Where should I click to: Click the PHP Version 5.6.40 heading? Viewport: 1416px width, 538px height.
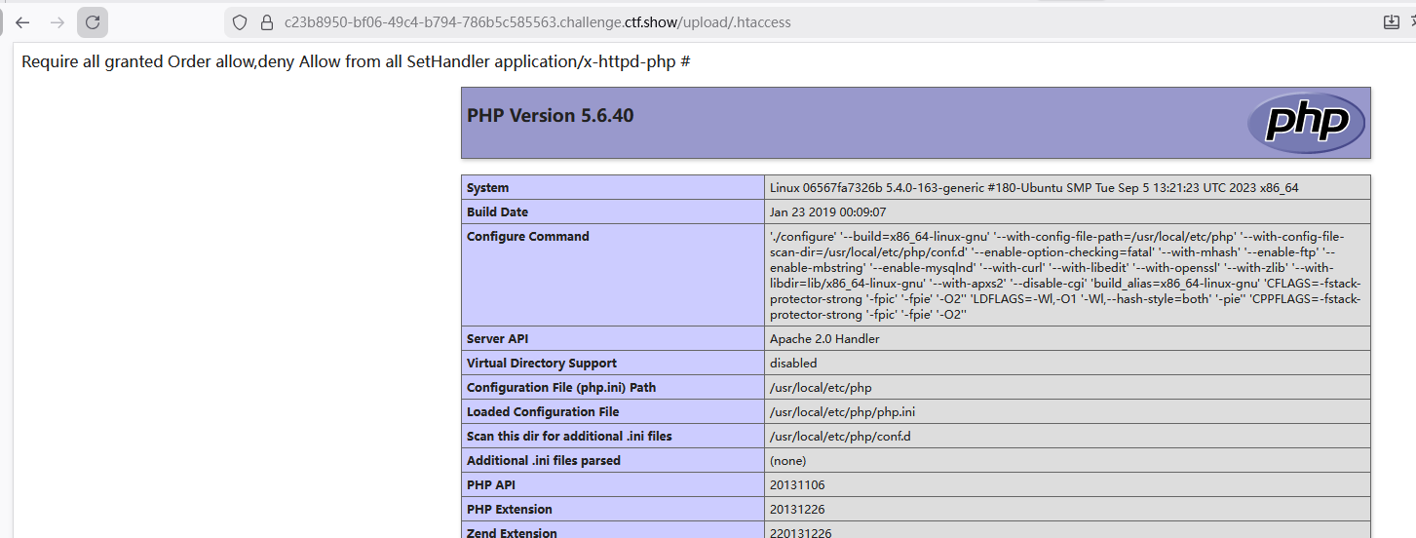(550, 116)
